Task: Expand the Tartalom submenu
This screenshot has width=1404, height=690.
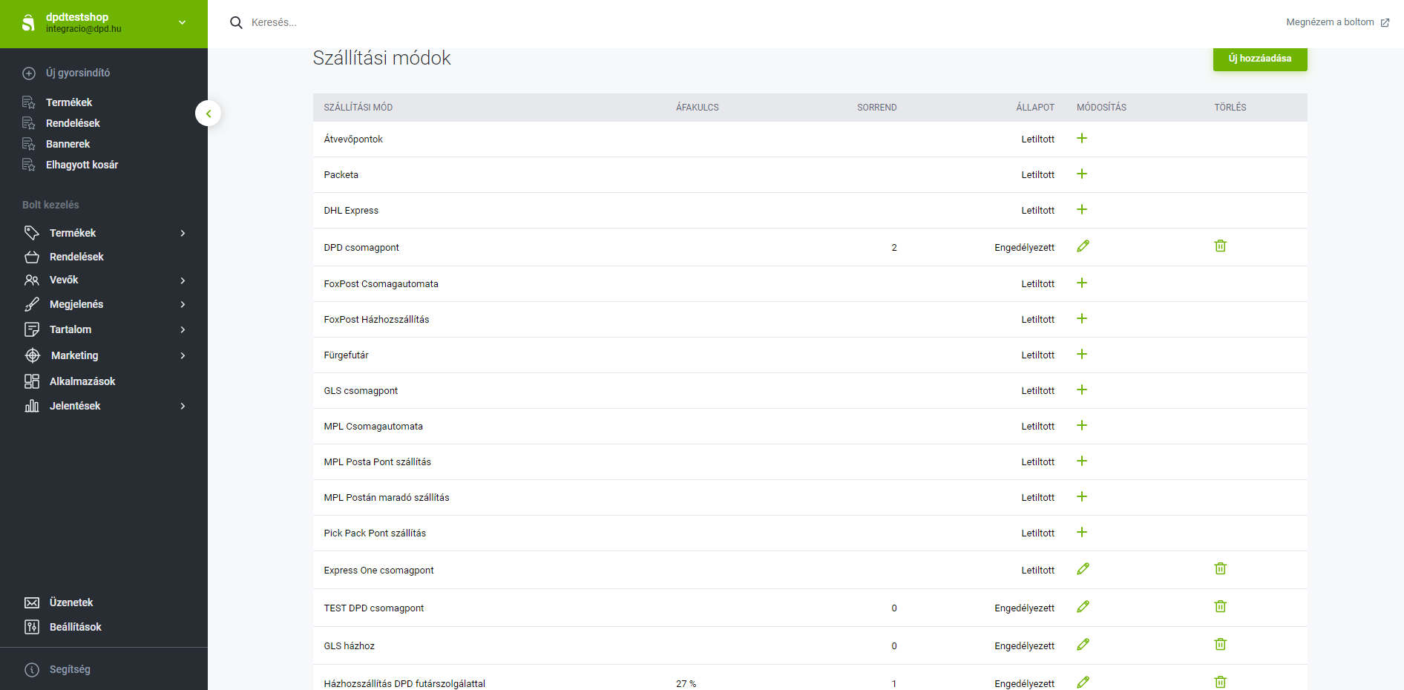Action: tap(183, 329)
